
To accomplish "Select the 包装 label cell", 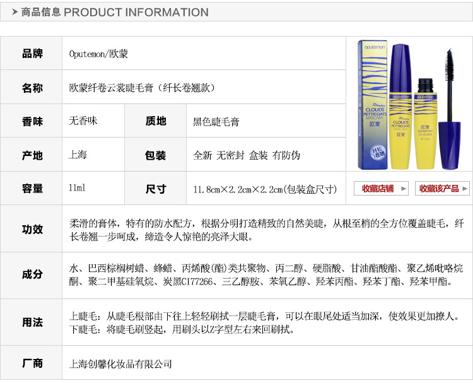I will coord(155,155).
